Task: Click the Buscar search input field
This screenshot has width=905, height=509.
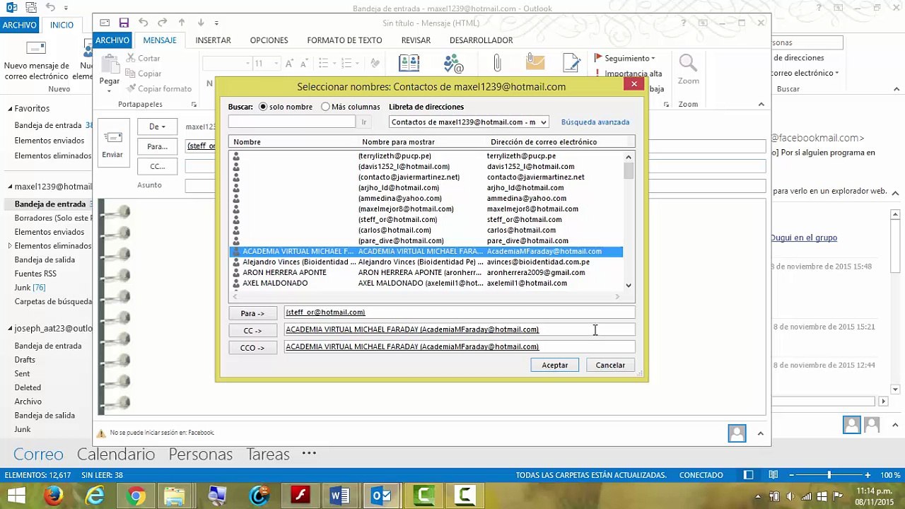Action: (x=291, y=122)
